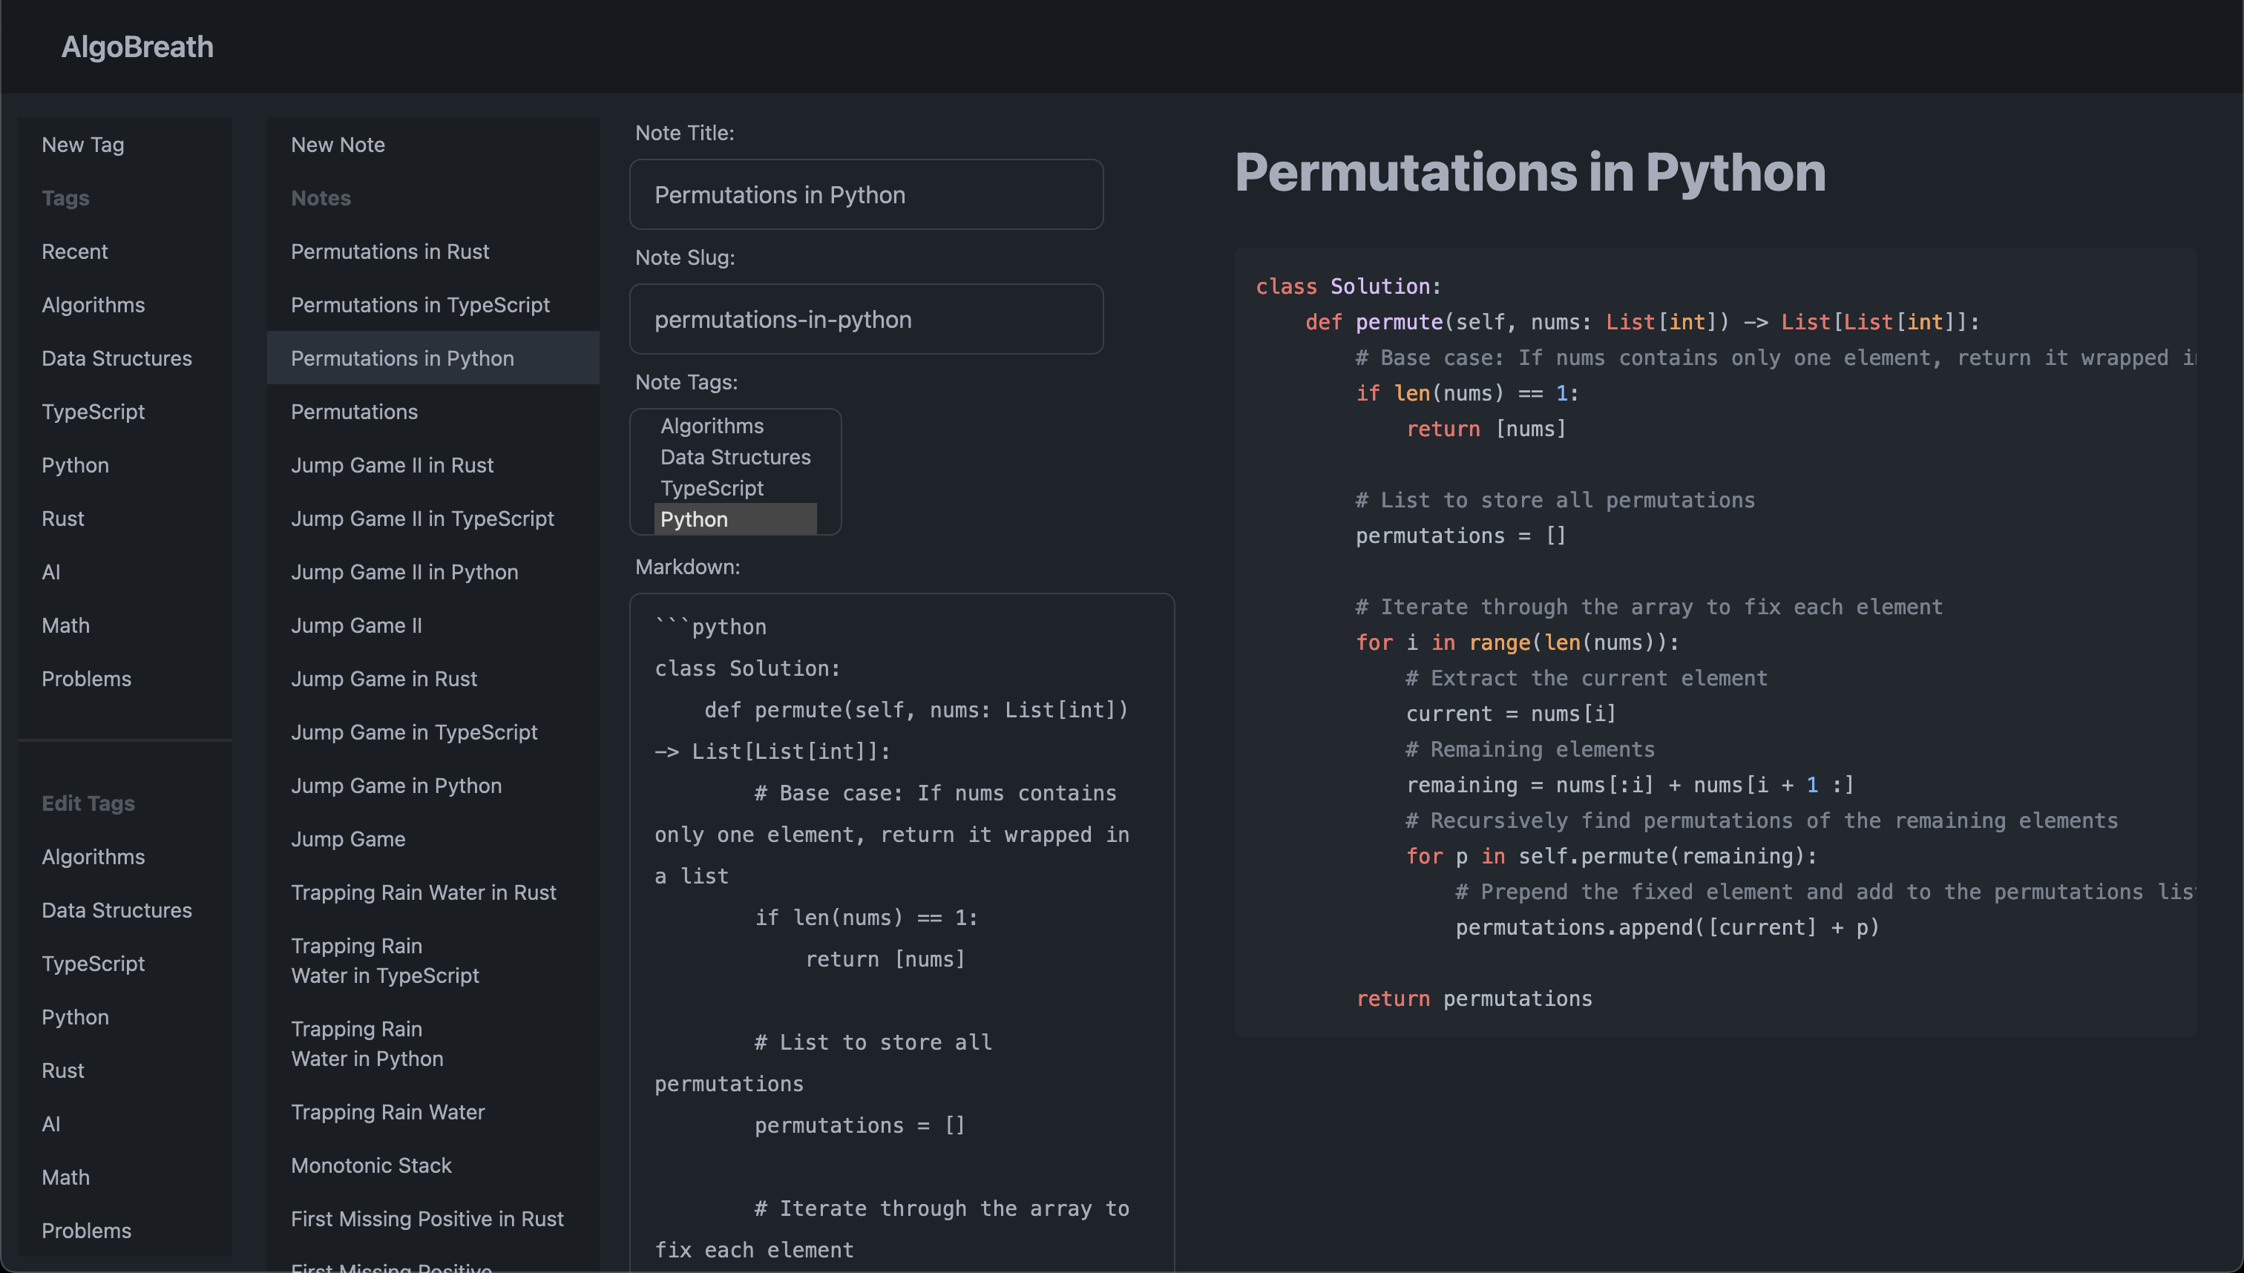Viewport: 2244px width, 1273px height.
Task: Open Jump Game II in Python note
Action: tap(404, 572)
